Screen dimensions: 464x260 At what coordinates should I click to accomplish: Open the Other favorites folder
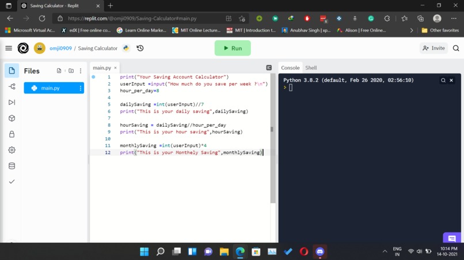[x=440, y=30]
